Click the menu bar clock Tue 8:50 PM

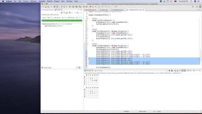click(183, 1)
